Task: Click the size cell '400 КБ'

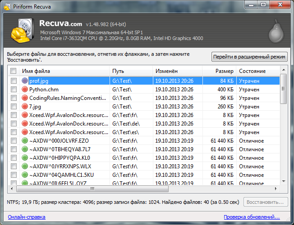Action: [x=225, y=90]
